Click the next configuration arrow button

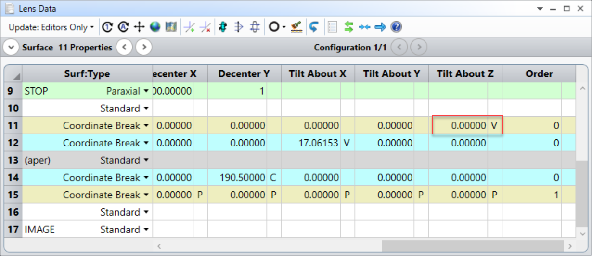pyautogui.click(x=419, y=48)
